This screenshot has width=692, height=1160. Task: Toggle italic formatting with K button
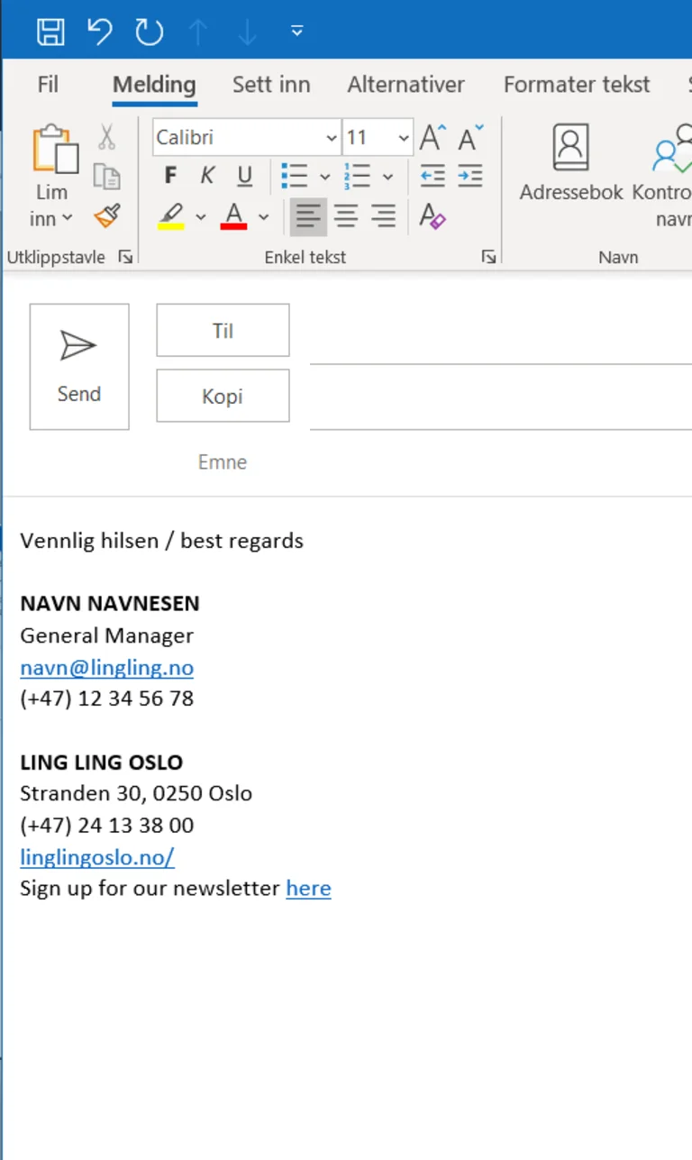[207, 176]
